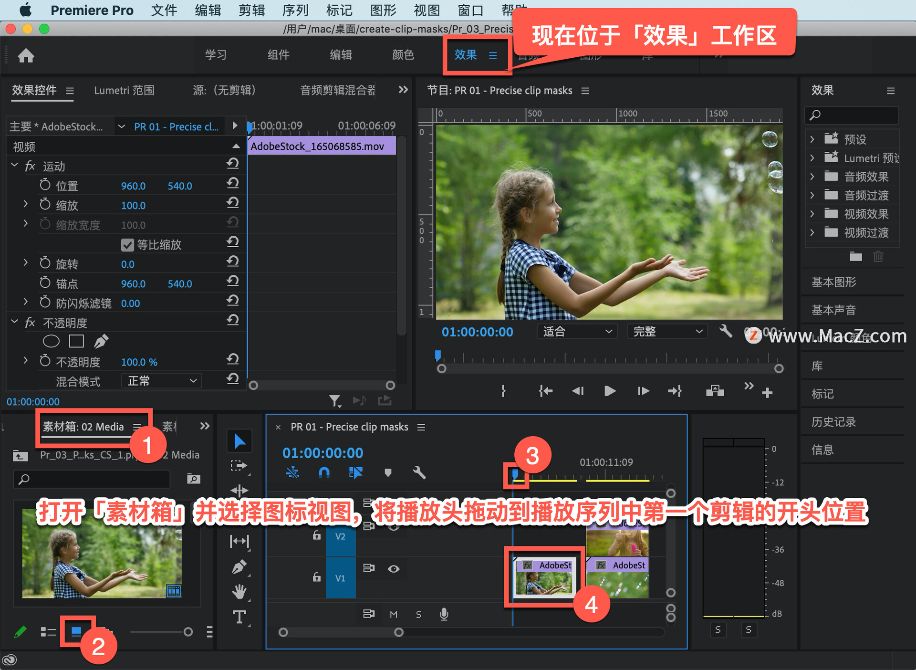The width and height of the screenshot is (916, 670).
Task: Select the Ripple Edit tool
Action: pos(239,490)
